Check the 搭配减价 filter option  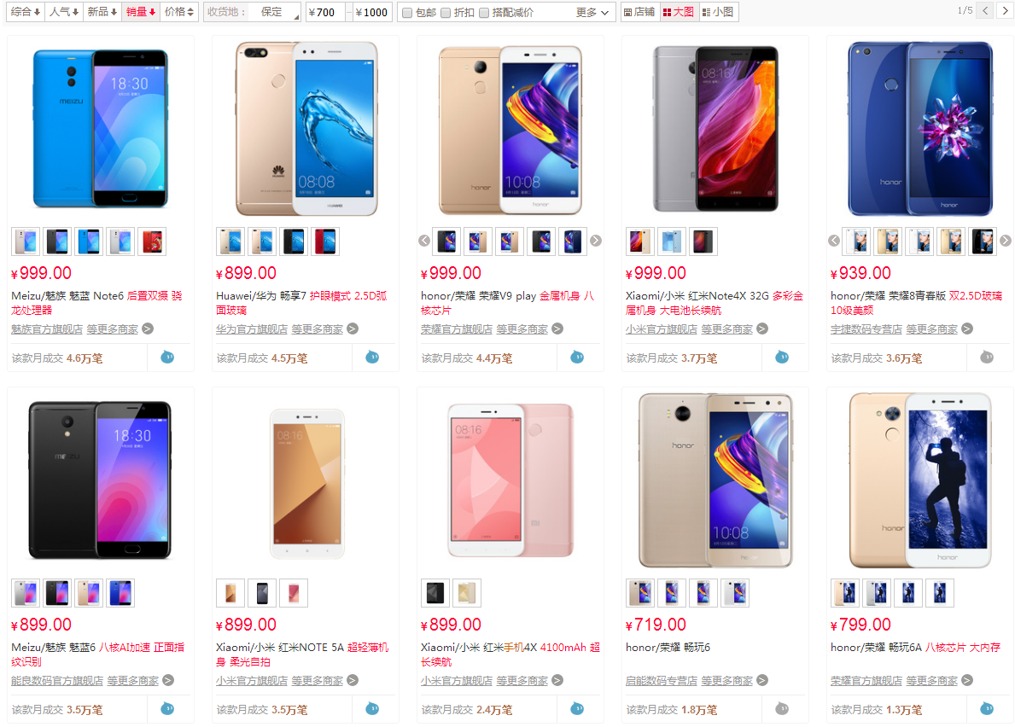pyautogui.click(x=483, y=12)
